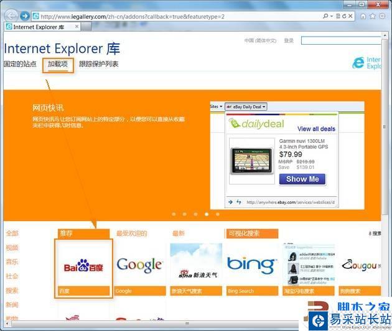
Task: Switch to the 最受欢迎的 filter tab
Action: click(x=132, y=234)
